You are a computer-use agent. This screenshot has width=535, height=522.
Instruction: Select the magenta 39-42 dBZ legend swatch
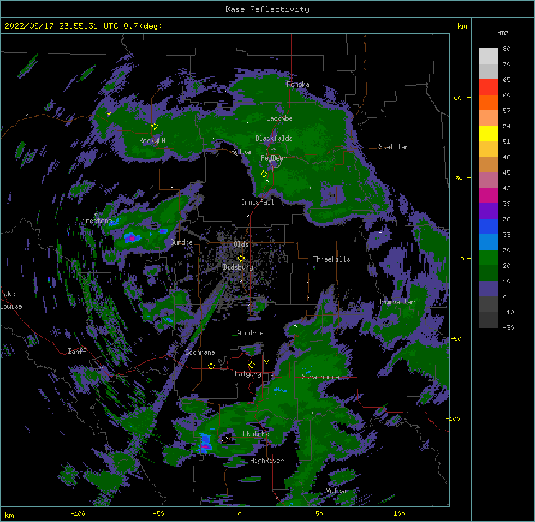(x=488, y=195)
